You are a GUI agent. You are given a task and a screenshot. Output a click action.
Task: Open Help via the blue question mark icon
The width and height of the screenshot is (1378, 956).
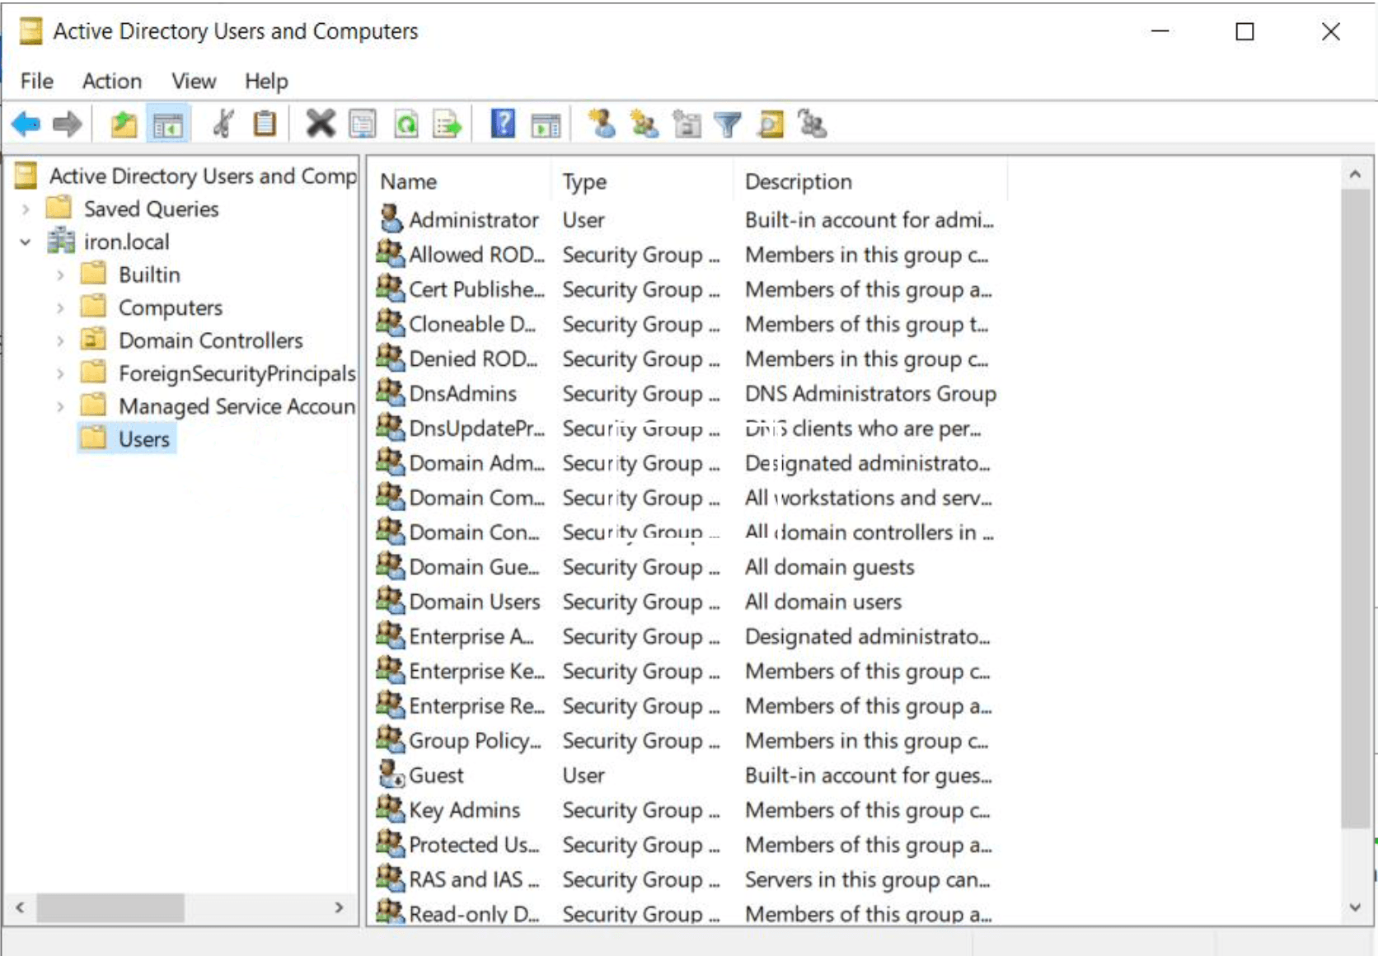503,124
